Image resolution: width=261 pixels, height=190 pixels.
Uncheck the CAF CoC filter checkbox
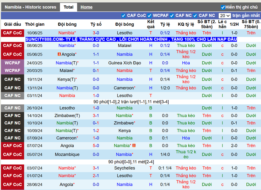123,16
